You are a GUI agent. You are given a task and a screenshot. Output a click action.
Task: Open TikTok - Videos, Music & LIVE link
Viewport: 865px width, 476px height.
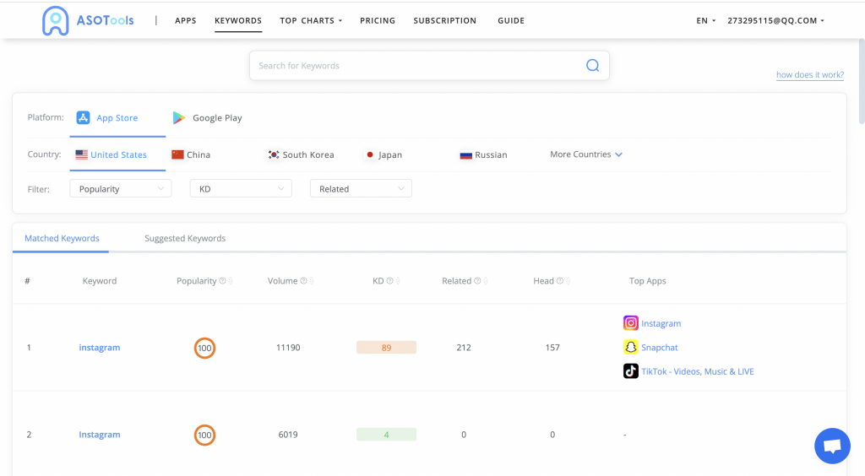pyautogui.click(x=697, y=371)
